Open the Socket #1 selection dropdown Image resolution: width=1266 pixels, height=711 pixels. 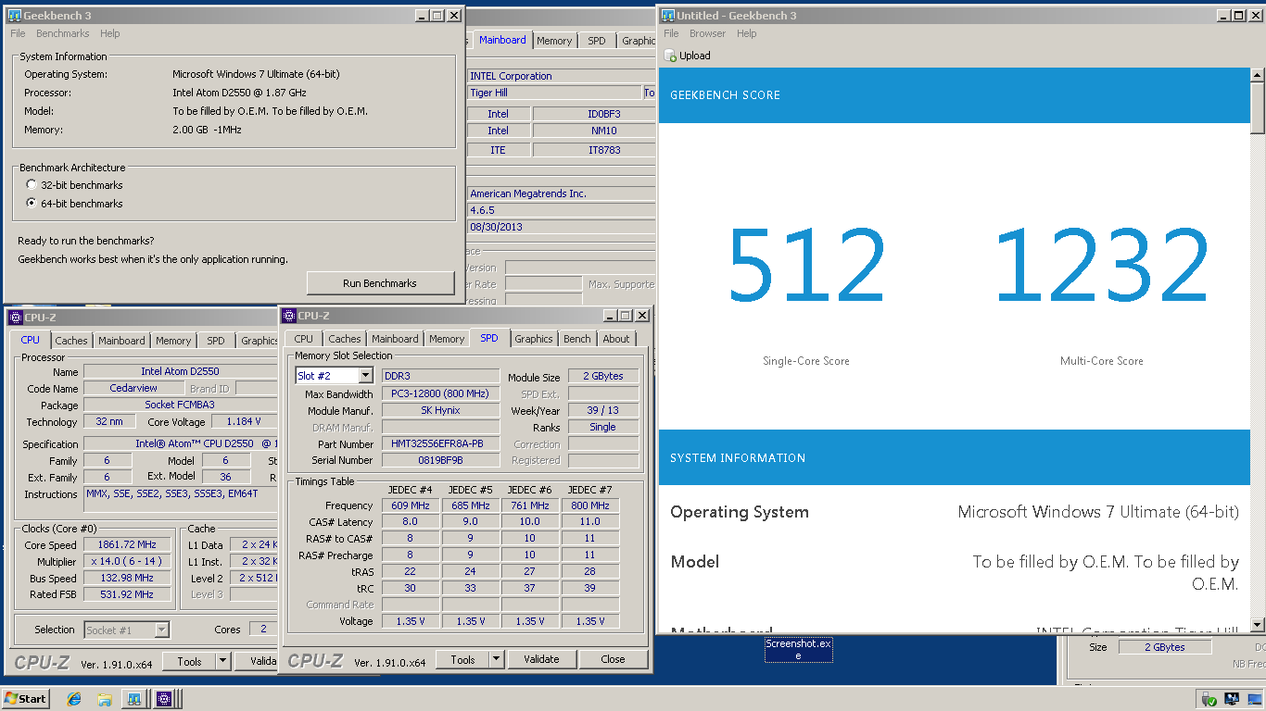pyautogui.click(x=162, y=630)
